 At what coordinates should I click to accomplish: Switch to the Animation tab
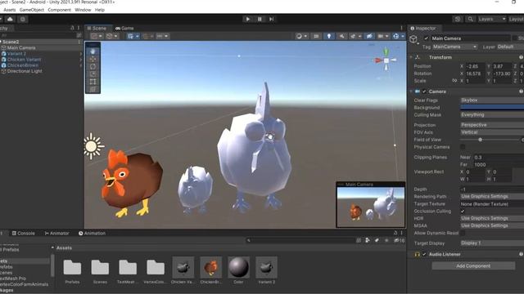92,234
